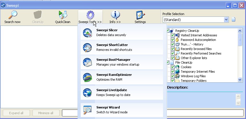Click the new profile page icon
Screen dimensions: 246x119
point(233,20)
